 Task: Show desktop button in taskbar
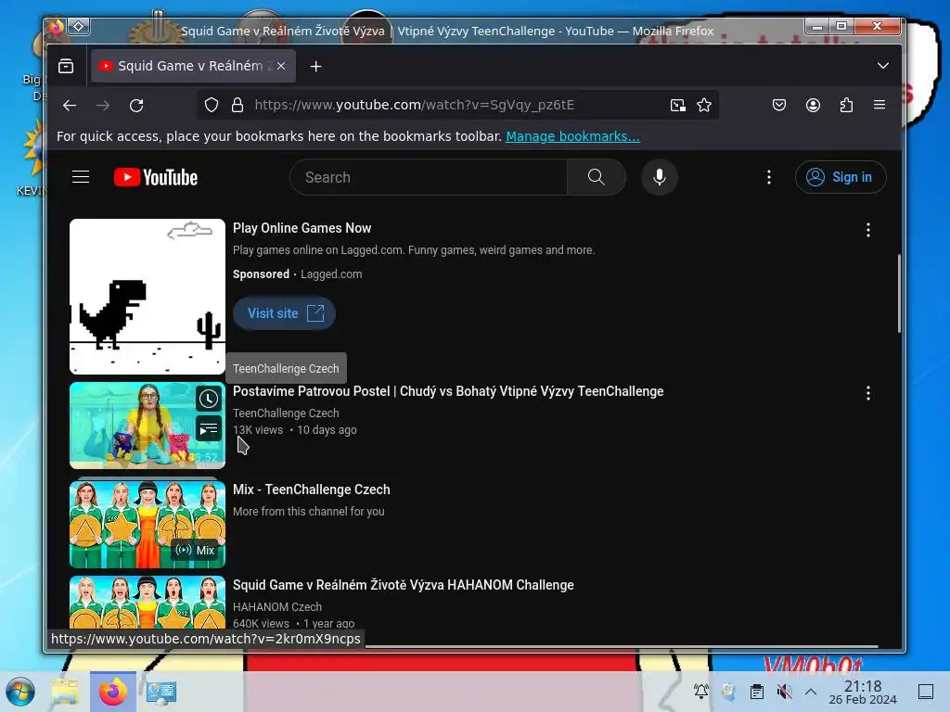pos(926,692)
